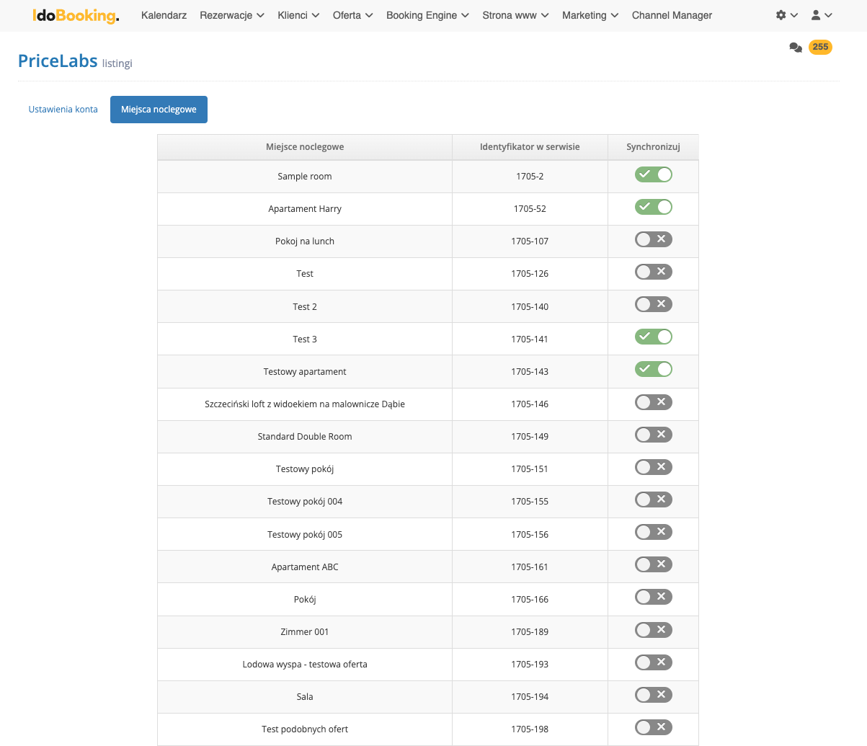The height and width of the screenshot is (746, 867).
Task: Open the user account menu
Action: tap(822, 15)
